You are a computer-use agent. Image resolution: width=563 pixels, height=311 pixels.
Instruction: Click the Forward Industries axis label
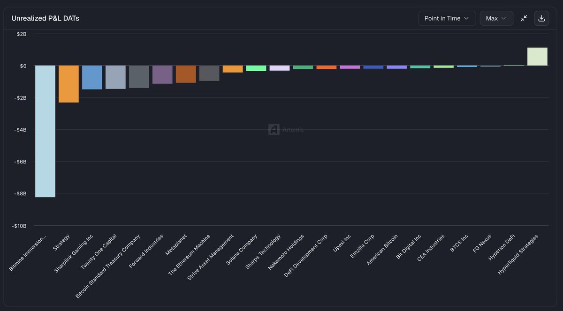pyautogui.click(x=146, y=251)
